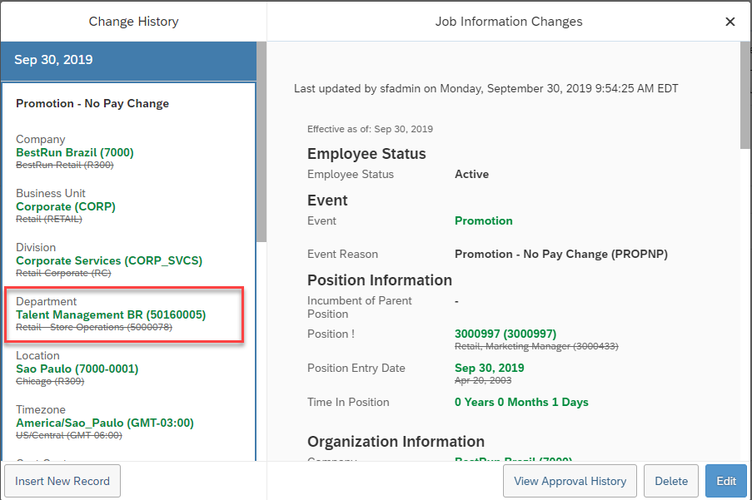Close the Job Information Changes dialog
This screenshot has width=752, height=500.
click(x=730, y=22)
